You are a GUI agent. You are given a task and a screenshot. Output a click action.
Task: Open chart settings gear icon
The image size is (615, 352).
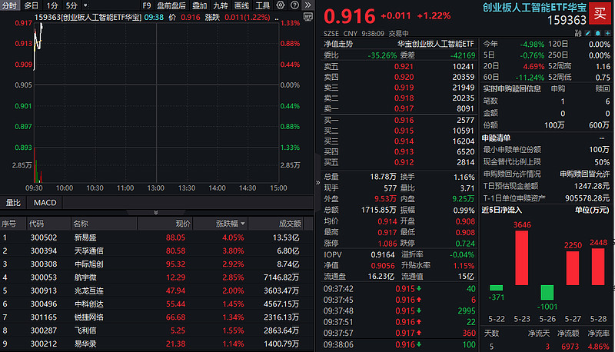tap(281, 5)
